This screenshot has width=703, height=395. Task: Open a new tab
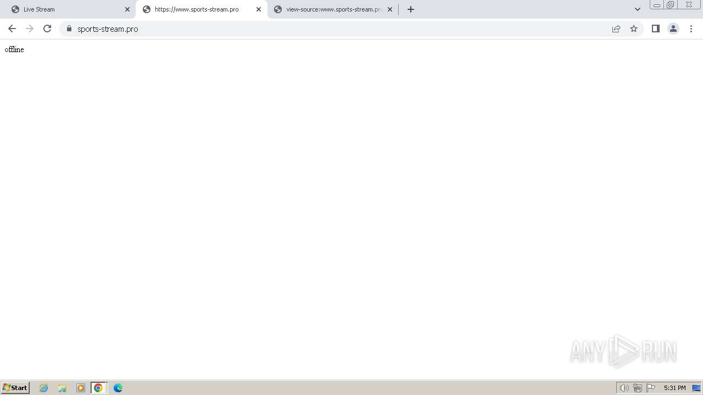[411, 9]
